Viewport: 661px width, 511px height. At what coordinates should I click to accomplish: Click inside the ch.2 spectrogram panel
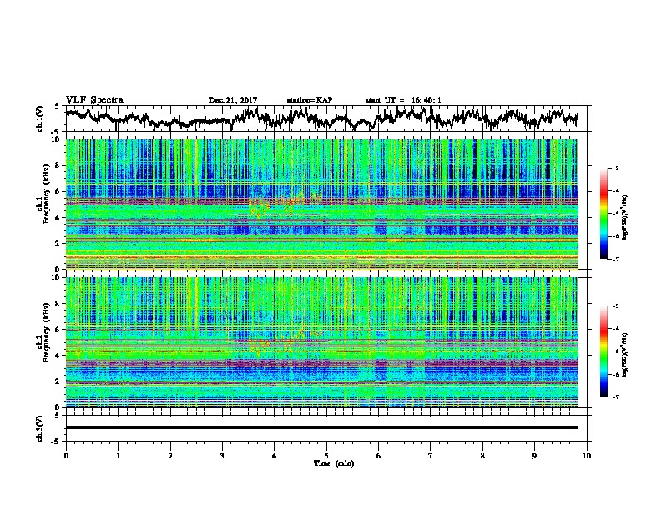pos(321,342)
